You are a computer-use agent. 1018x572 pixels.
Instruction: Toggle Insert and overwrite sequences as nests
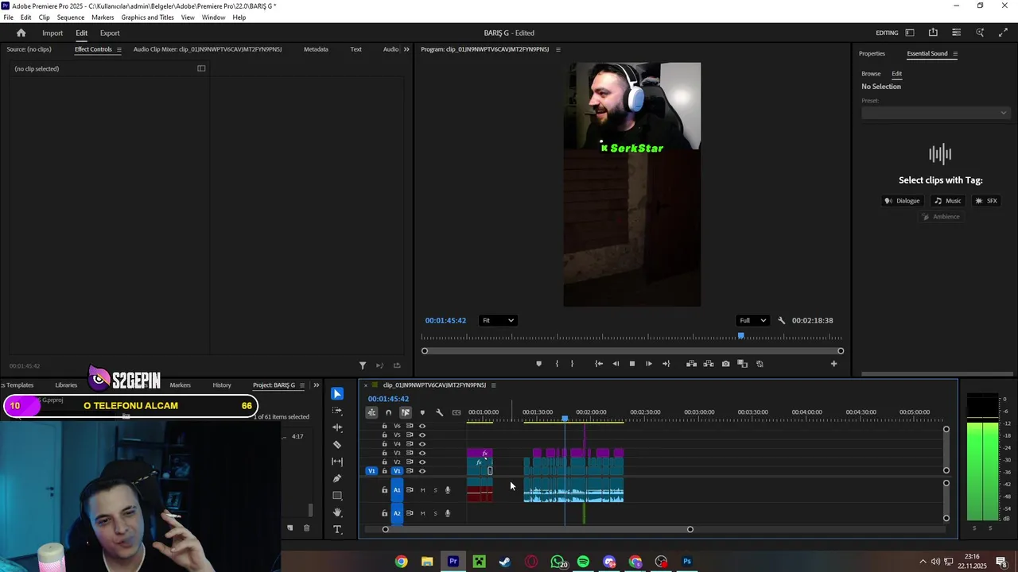click(371, 412)
